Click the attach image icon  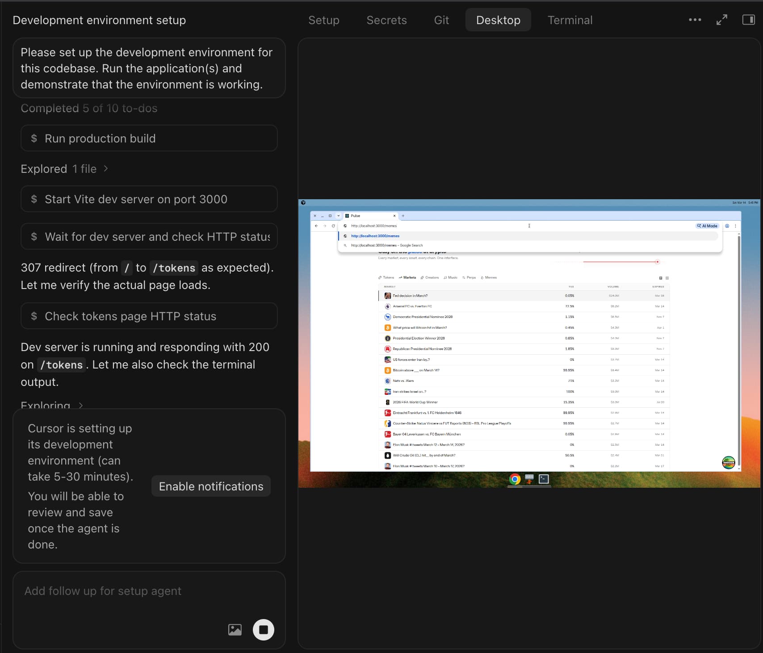235,629
